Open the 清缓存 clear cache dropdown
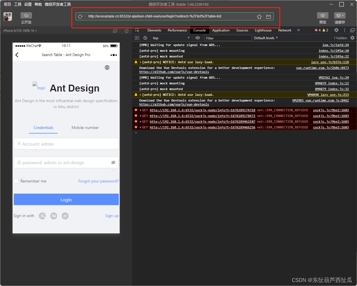 click(x=340, y=15)
